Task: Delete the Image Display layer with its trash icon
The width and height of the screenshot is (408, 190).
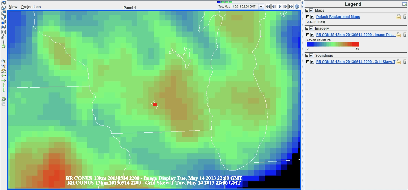Action: [x=404, y=35]
